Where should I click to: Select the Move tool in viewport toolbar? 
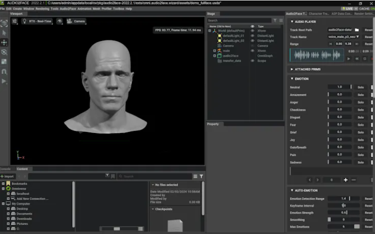(4, 42)
